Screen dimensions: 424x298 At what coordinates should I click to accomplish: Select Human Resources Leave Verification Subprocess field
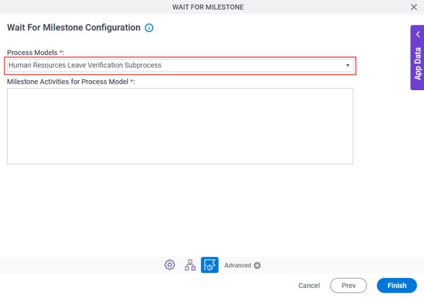(180, 65)
